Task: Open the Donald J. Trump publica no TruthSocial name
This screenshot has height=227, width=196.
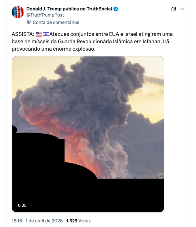Action: point(69,9)
